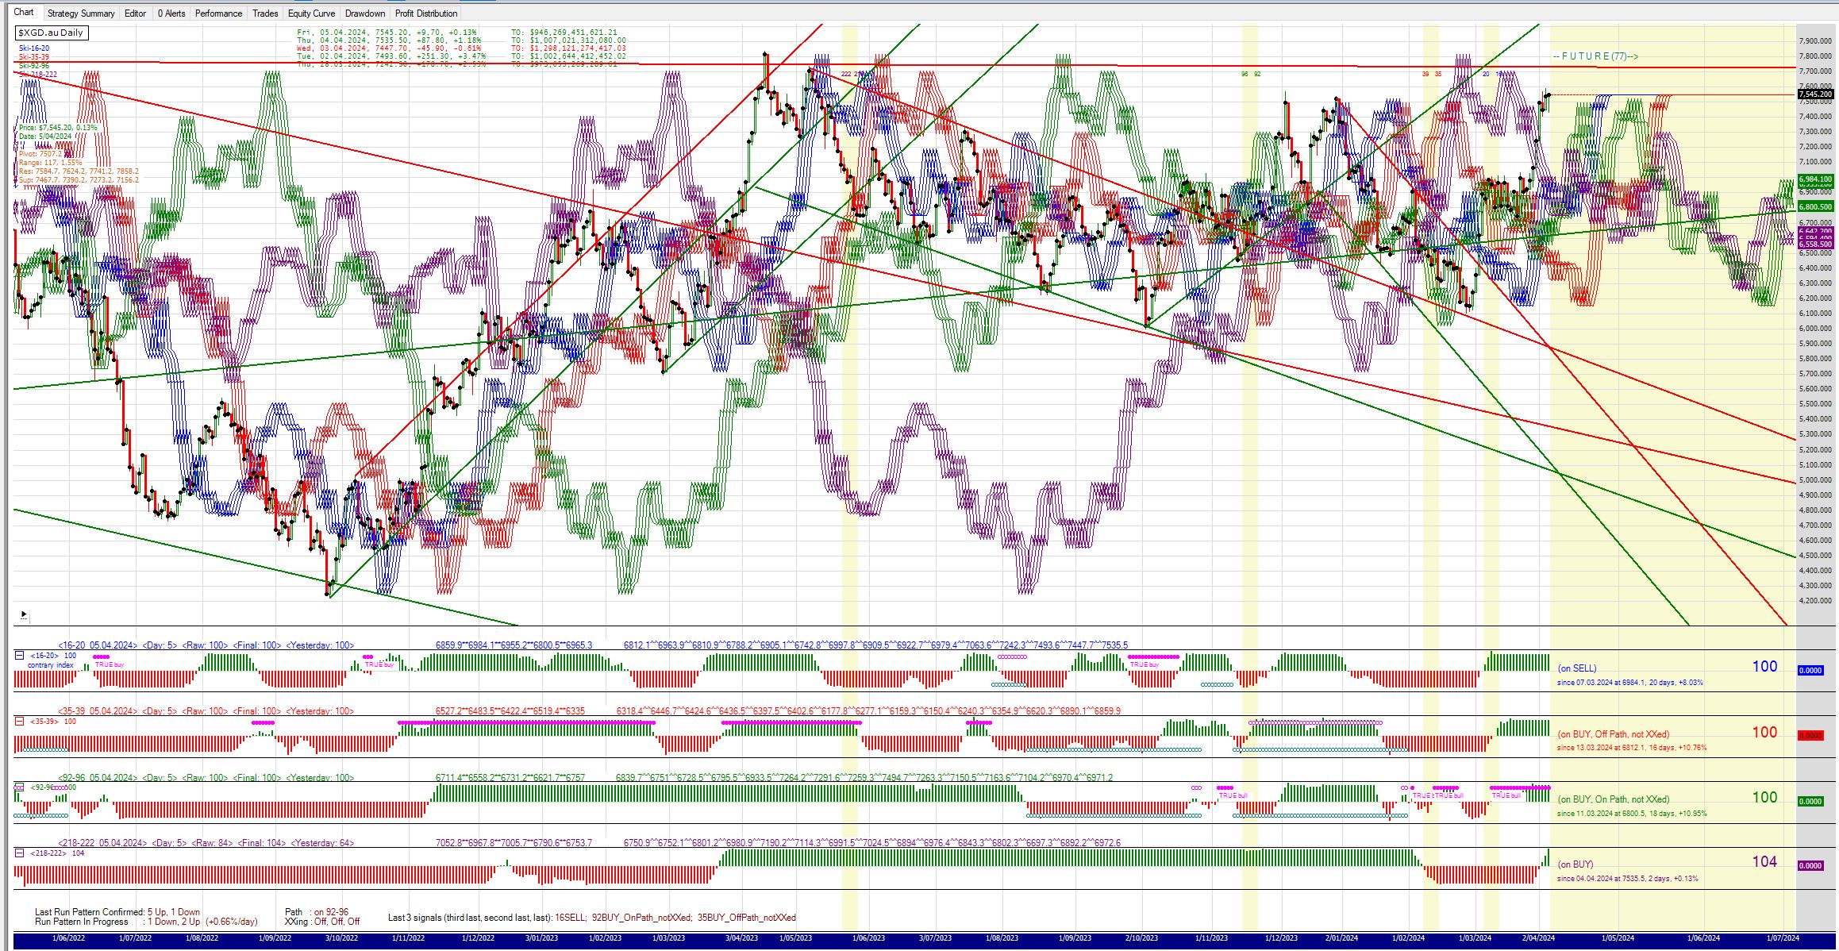Image resolution: width=1839 pixels, height=951 pixels.
Task: Click the green 6,984.100 price axis marker
Action: click(x=1815, y=179)
